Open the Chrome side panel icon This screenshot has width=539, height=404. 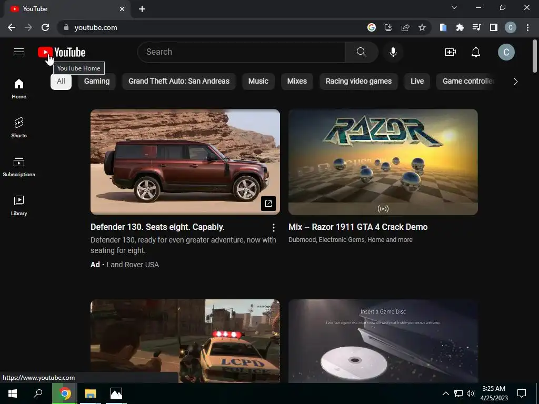[x=494, y=27]
